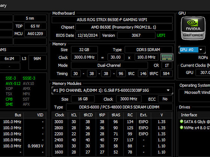Click the AVX10 feature label
Image resolution: width=210 pixels, height=157 pixels.
(x=28, y=84)
